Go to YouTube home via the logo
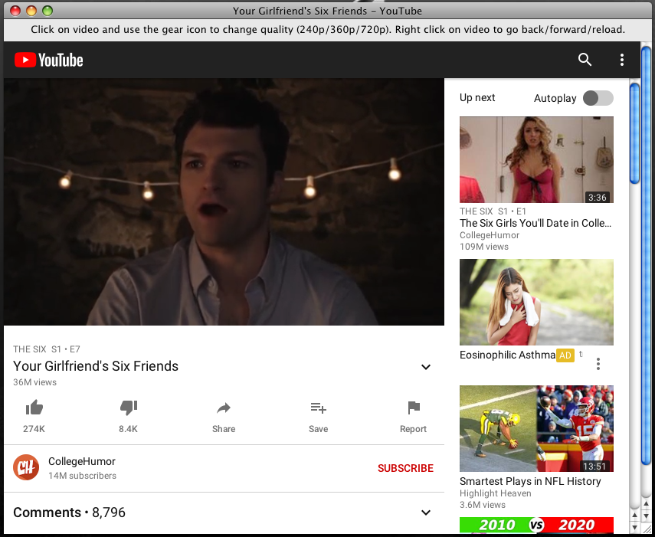 (48, 60)
